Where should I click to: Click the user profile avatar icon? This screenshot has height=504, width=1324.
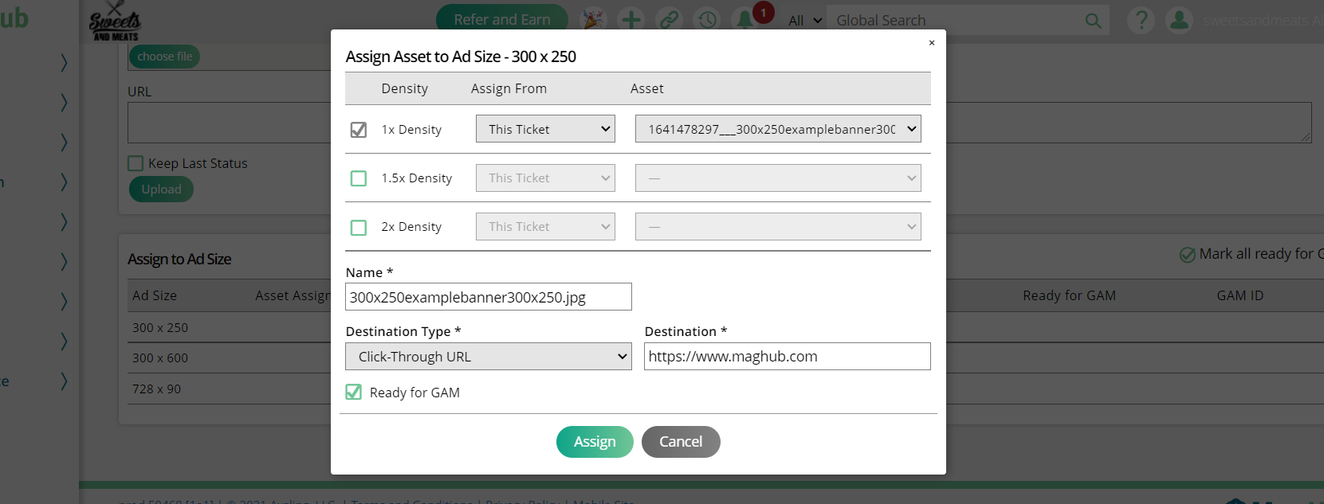(1178, 20)
